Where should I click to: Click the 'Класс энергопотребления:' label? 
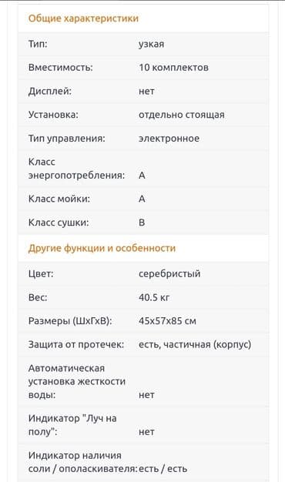tap(76, 169)
